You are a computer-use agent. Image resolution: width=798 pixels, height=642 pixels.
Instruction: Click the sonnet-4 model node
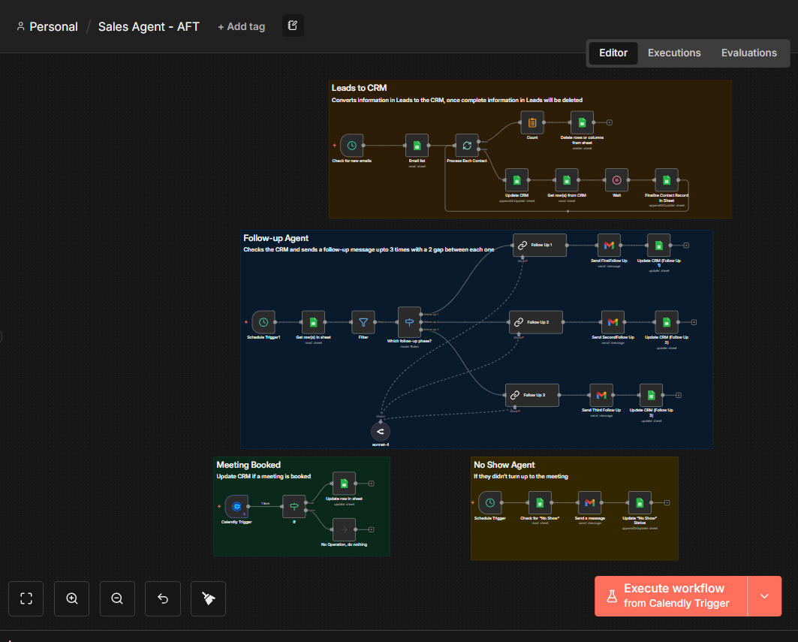click(x=380, y=431)
